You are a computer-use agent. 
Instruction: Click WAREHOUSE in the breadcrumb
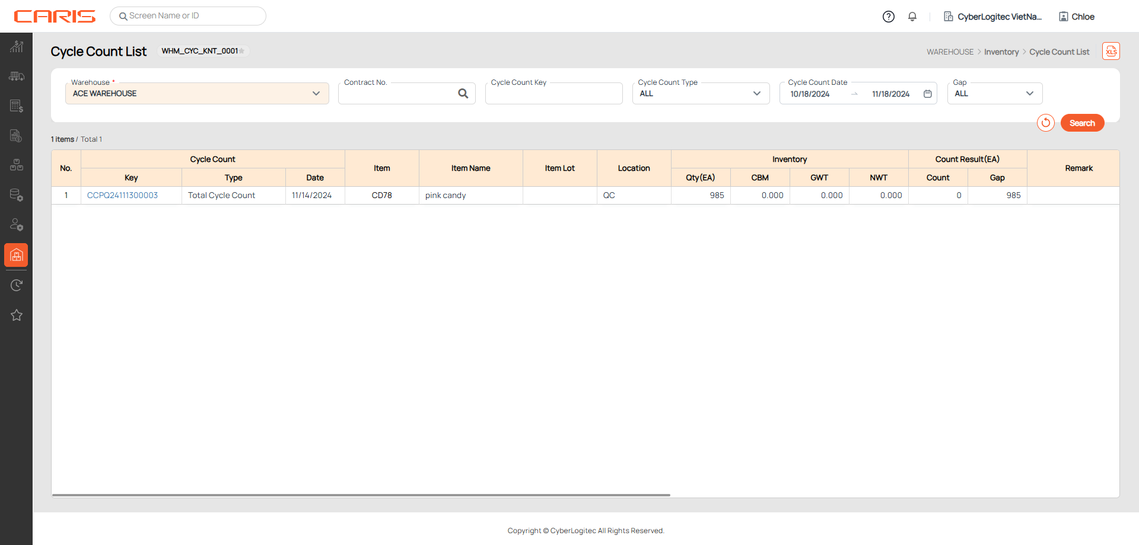click(x=950, y=52)
